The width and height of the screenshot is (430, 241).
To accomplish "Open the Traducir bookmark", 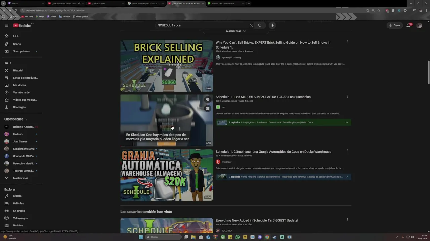I will [x=64, y=17].
